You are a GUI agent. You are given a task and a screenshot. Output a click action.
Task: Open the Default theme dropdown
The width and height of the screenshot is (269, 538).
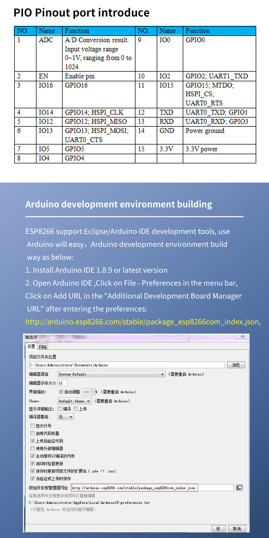[x=75, y=401]
